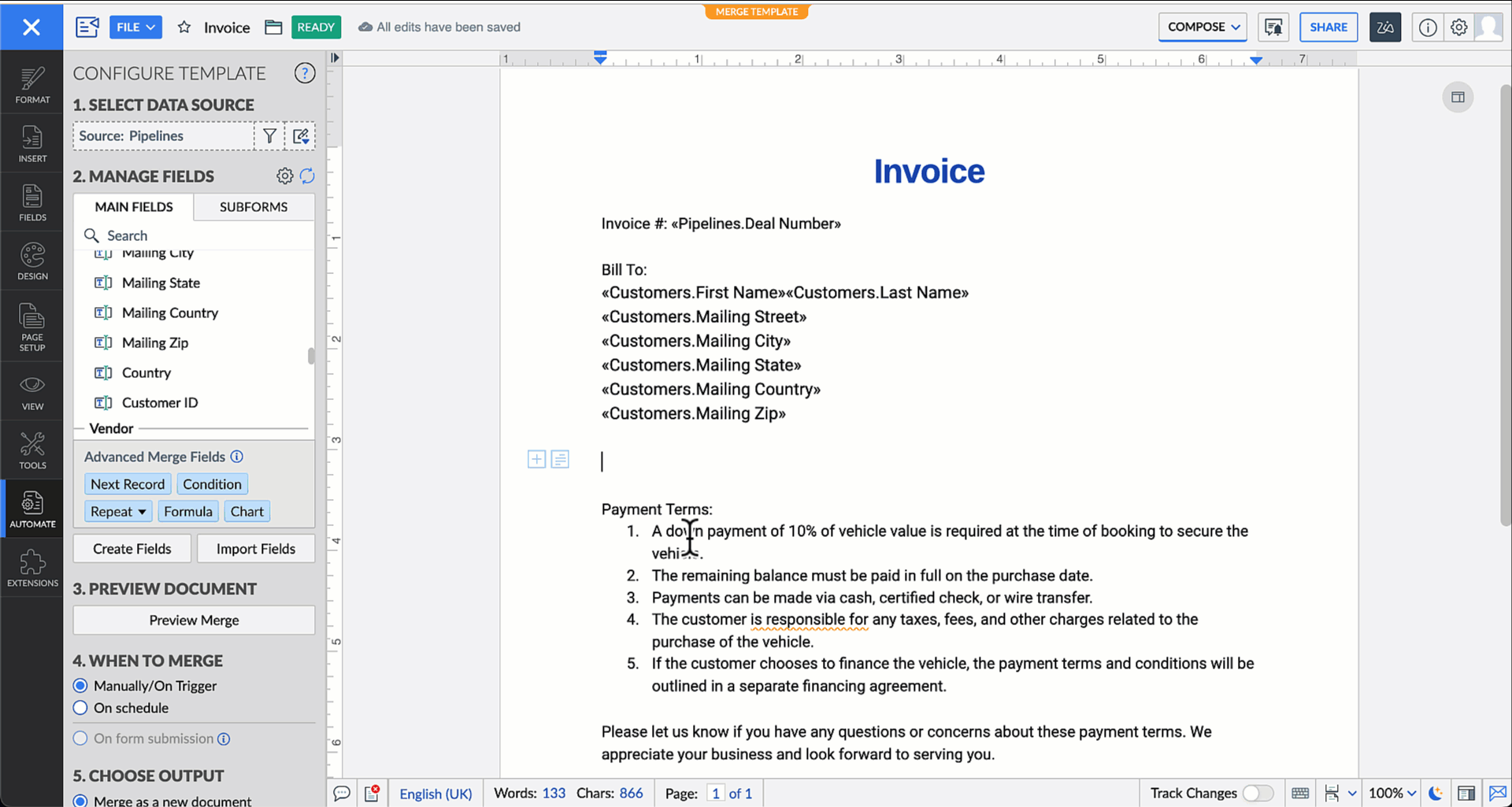
Task: Open the zoom level 100% dropdown
Action: click(1392, 794)
